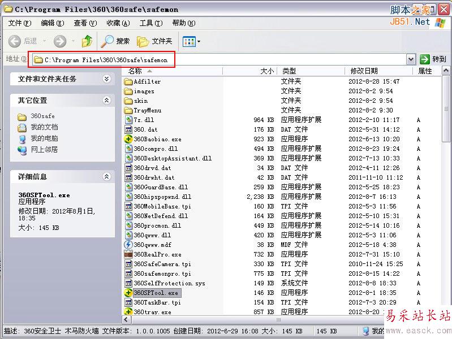Viewport: 452px width, 339px height.
Task: Select file name 360SafeCamera.tpi
Action: click(x=162, y=264)
